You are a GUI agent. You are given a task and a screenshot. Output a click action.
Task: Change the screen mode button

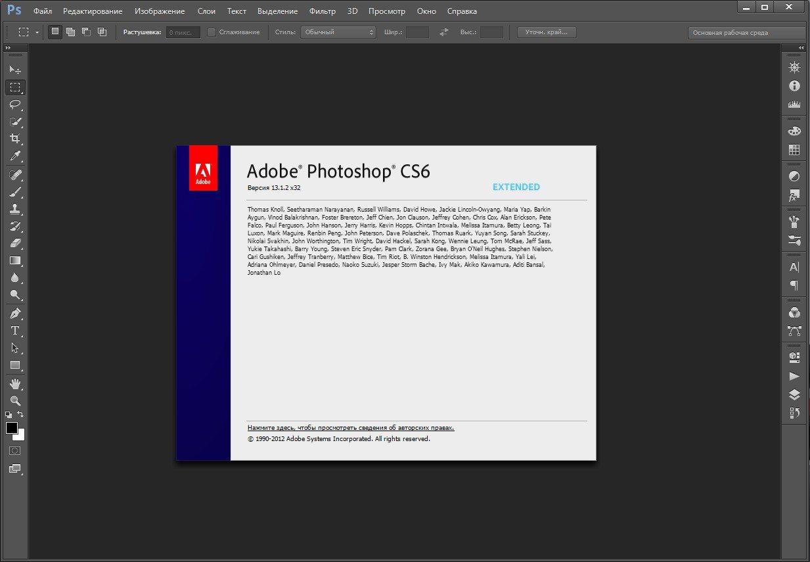[x=15, y=469]
